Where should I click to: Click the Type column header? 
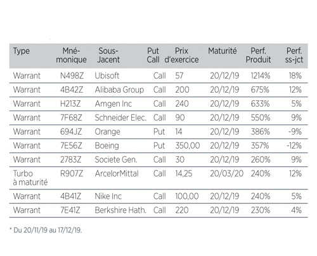pos(22,51)
